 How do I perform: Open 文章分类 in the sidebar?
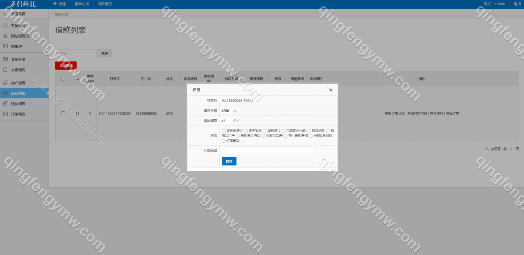pos(18,60)
